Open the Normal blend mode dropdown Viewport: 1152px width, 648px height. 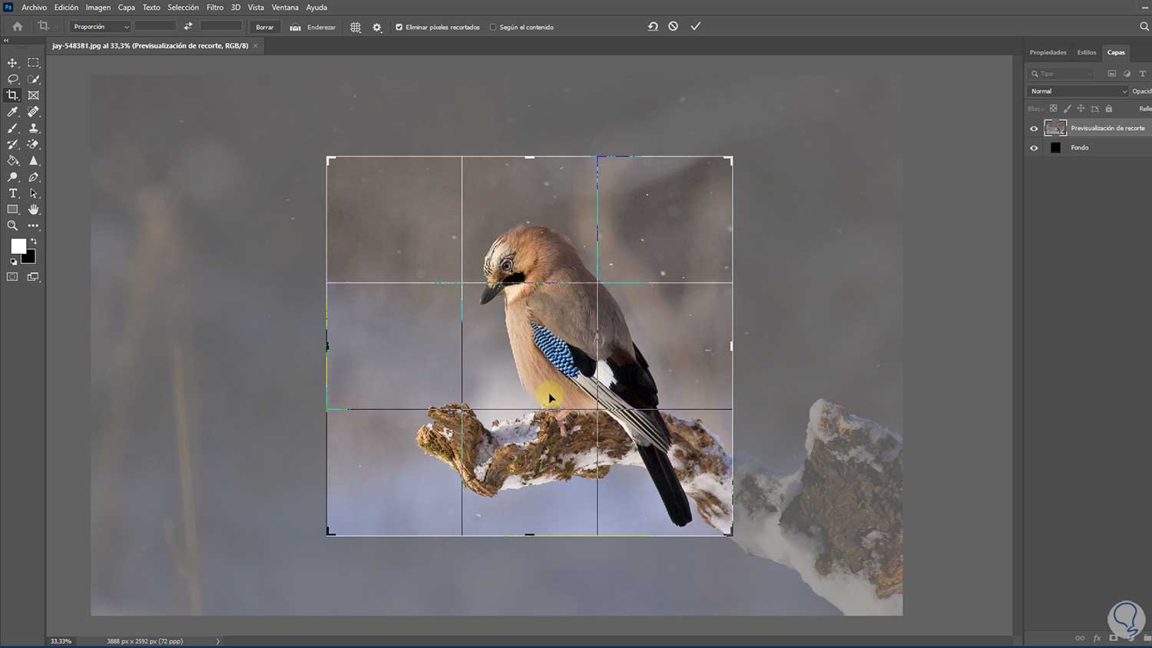1078,91
